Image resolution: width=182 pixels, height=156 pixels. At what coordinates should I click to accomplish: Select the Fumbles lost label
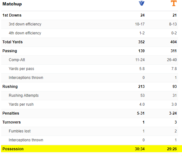[x=20, y=131]
